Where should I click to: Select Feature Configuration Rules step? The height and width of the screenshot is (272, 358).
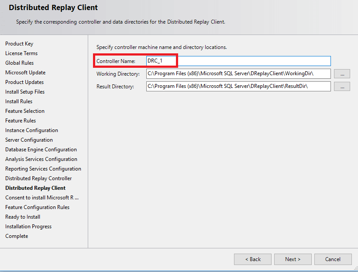point(37,207)
